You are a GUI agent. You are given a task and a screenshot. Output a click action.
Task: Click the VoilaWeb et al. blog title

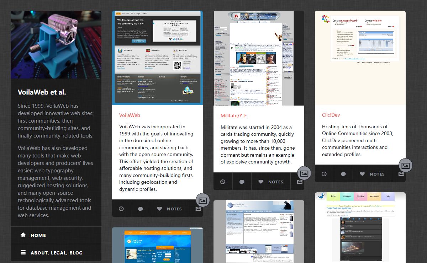point(42,92)
